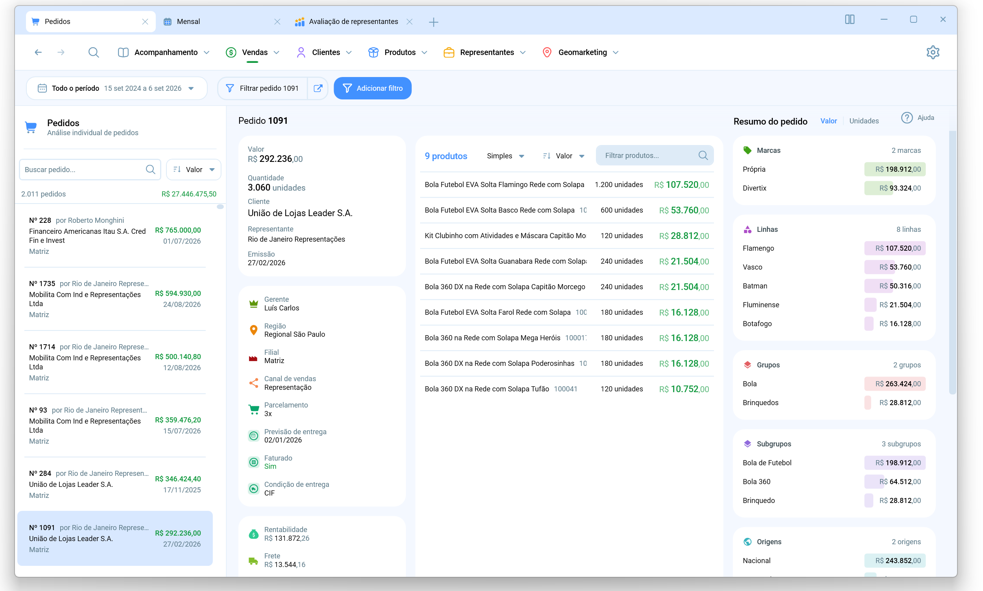Click Bola Futebol EVA Solta Flamingo product row
Screen dimensions: 983x591
click(x=566, y=185)
